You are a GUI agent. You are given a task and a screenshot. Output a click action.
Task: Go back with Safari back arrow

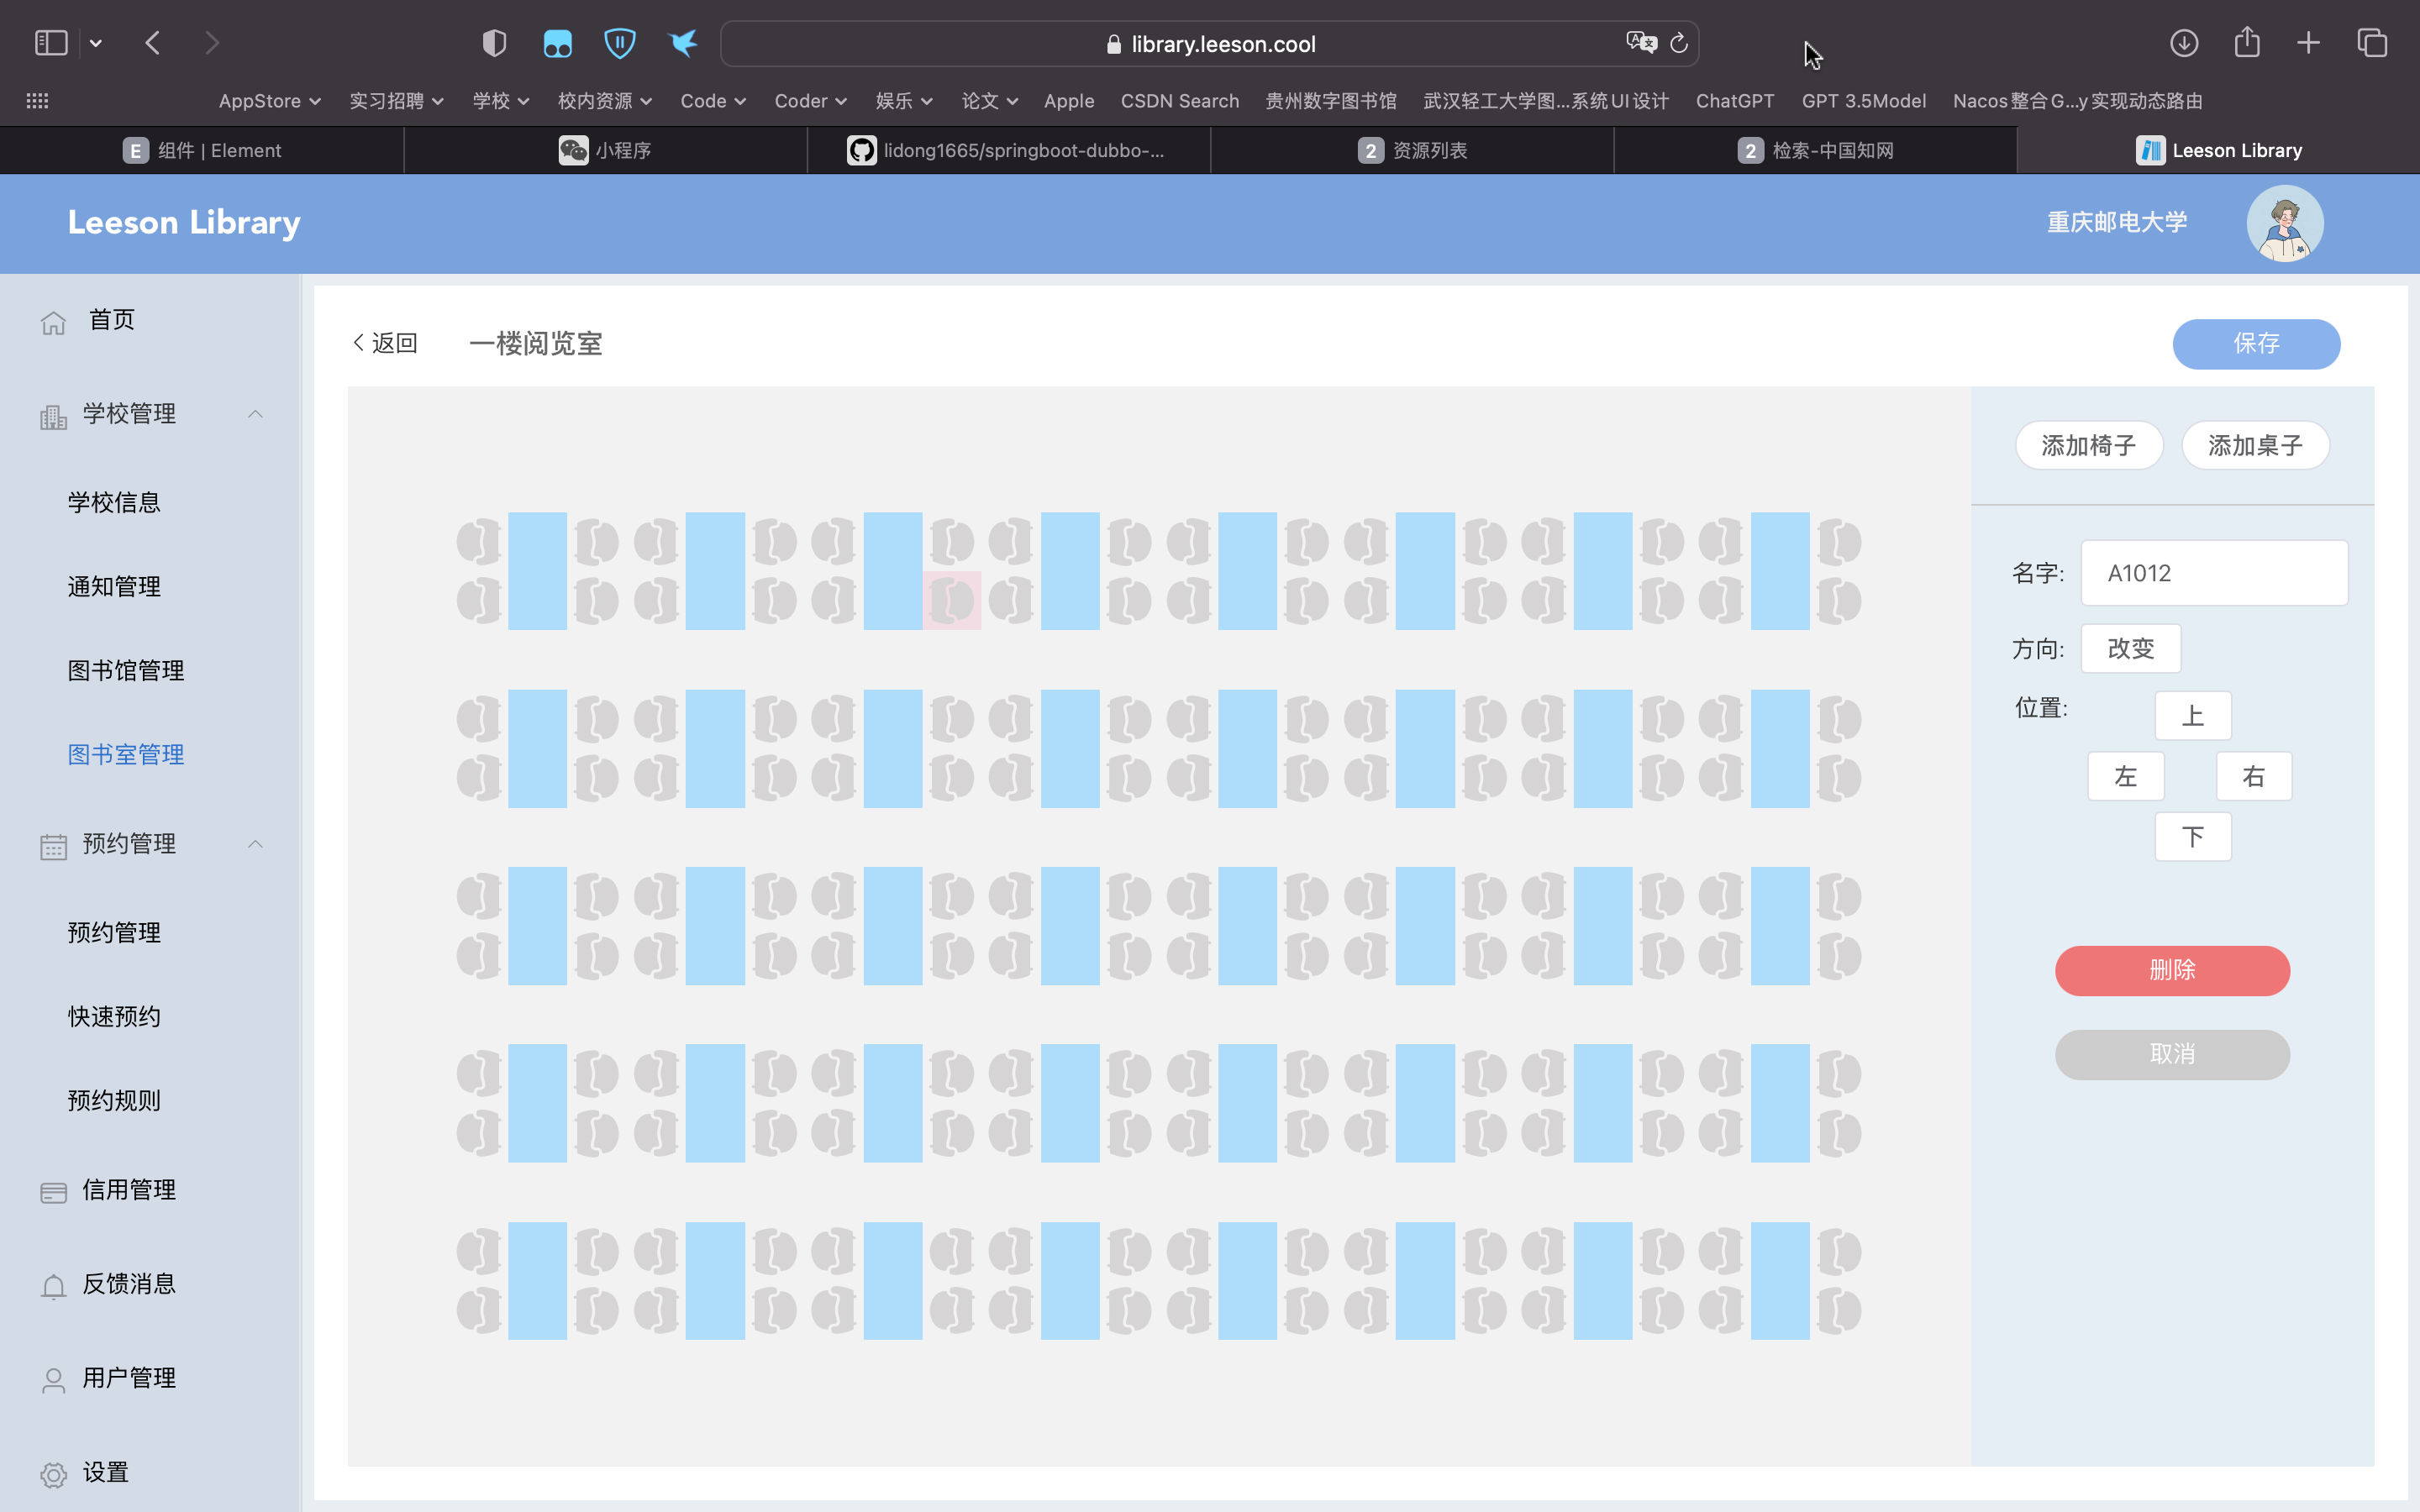153,43
